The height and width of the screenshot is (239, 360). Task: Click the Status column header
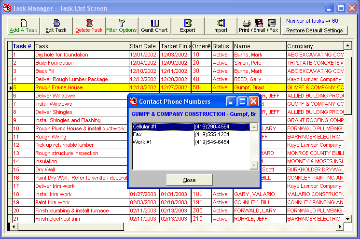[x=221, y=46]
